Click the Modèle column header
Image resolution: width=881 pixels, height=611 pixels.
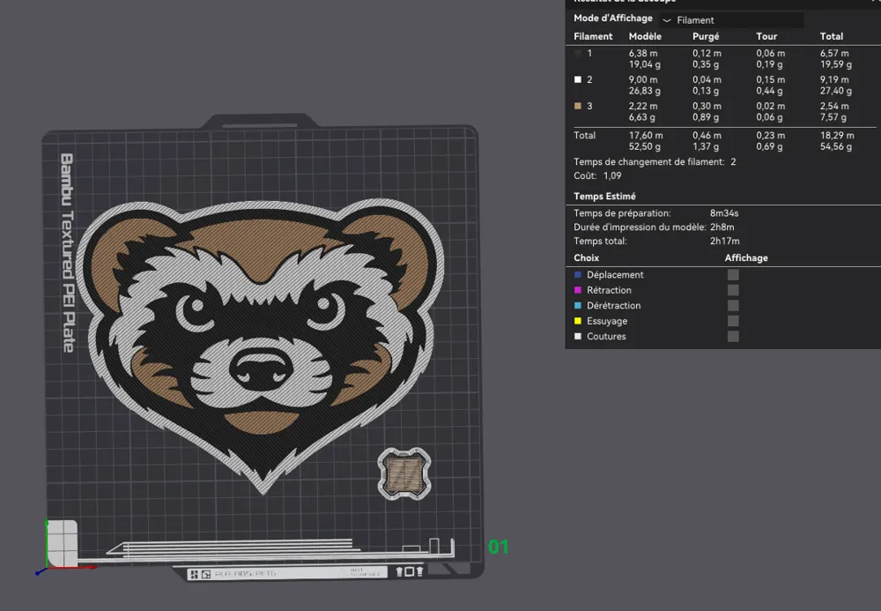click(x=645, y=36)
